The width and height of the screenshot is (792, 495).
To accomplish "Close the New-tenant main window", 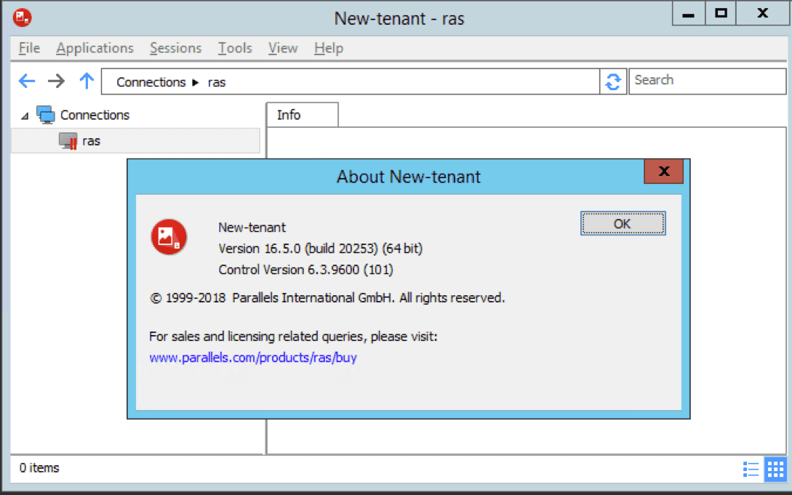I will [763, 14].
